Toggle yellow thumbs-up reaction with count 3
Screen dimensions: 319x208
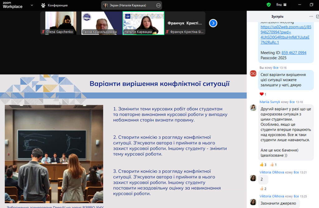[x=263, y=164]
